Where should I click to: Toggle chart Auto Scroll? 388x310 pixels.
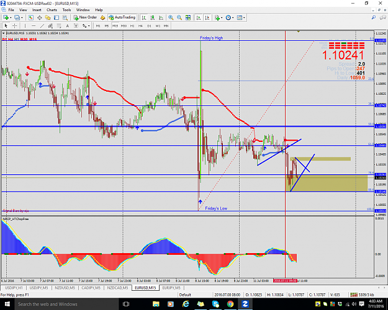click(x=199, y=17)
